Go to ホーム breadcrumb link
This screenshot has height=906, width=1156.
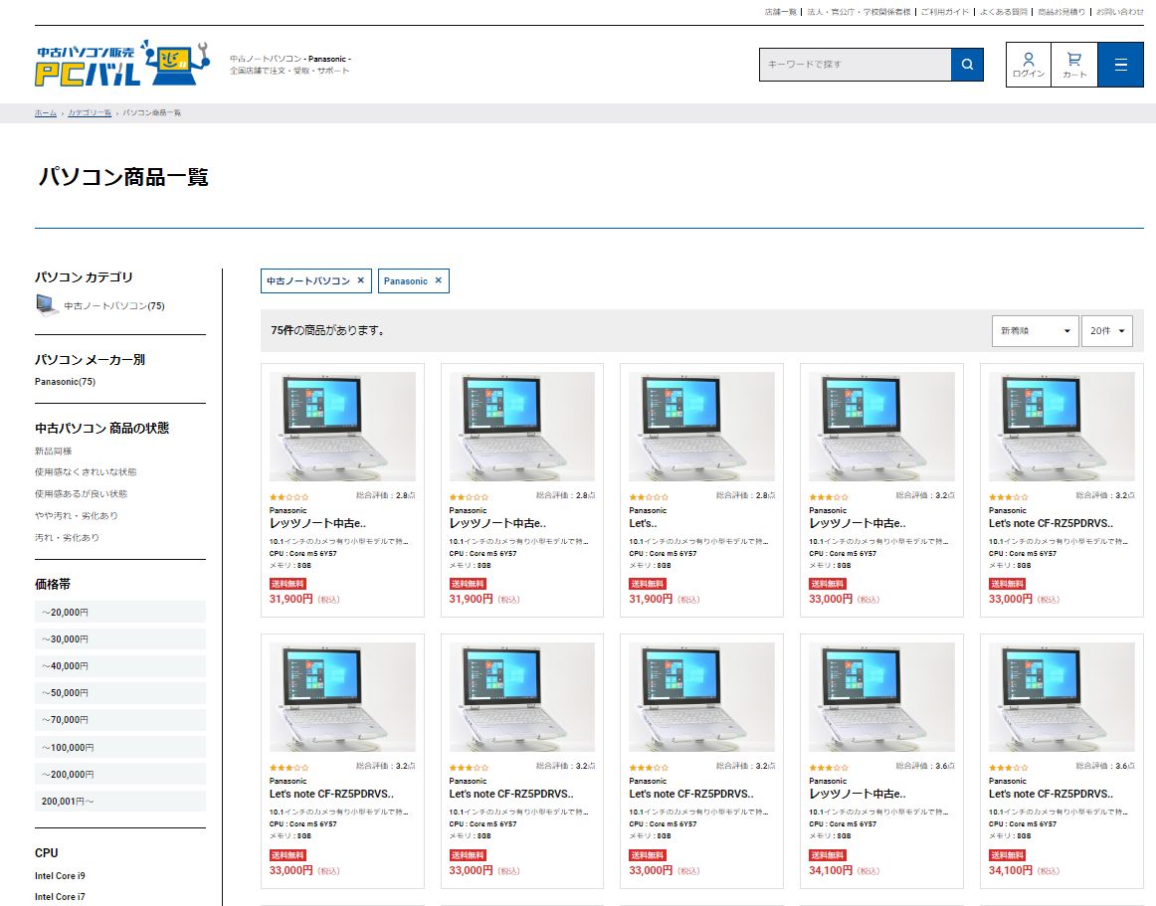(45, 112)
